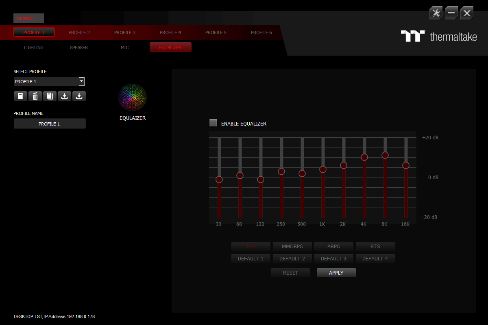Screen dimensions: 488x325
Task: Enable the equalizer checkbox
Action: [213, 123]
